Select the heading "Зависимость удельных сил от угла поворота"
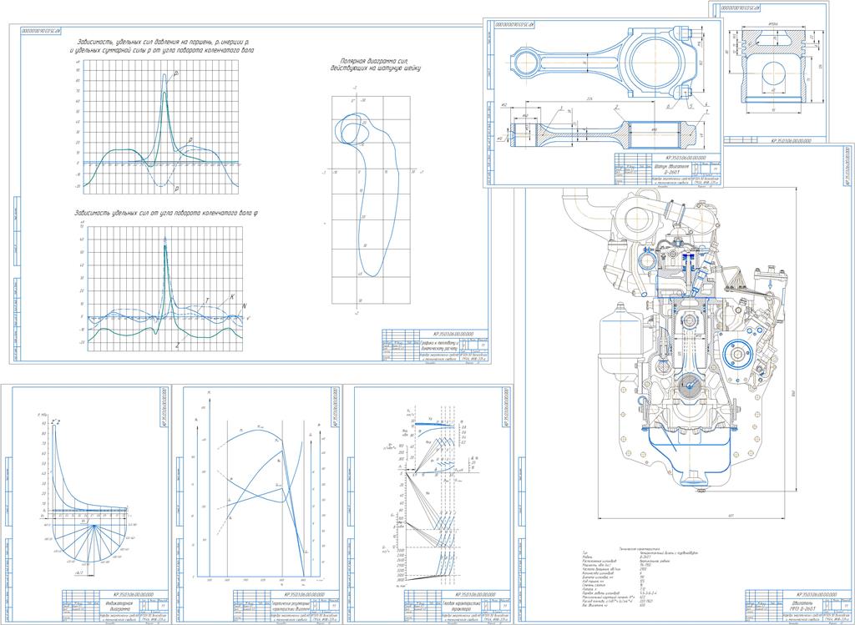855x625 pixels. click(166, 213)
